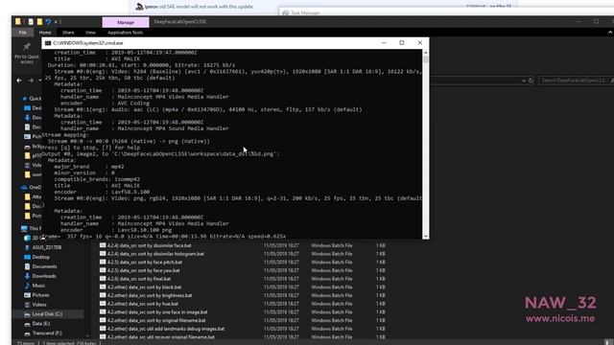Click the new folder icon in title bar
This screenshot has height=345, width=614.
39,21
